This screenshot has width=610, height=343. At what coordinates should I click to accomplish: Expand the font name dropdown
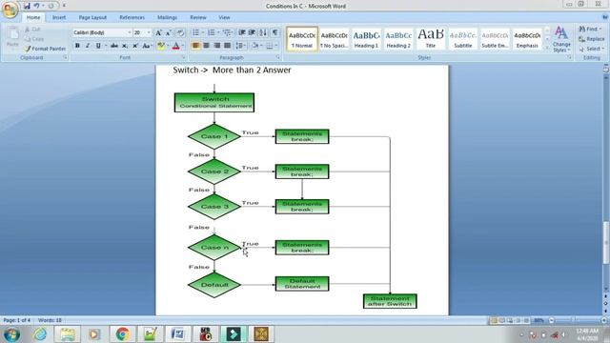point(130,33)
